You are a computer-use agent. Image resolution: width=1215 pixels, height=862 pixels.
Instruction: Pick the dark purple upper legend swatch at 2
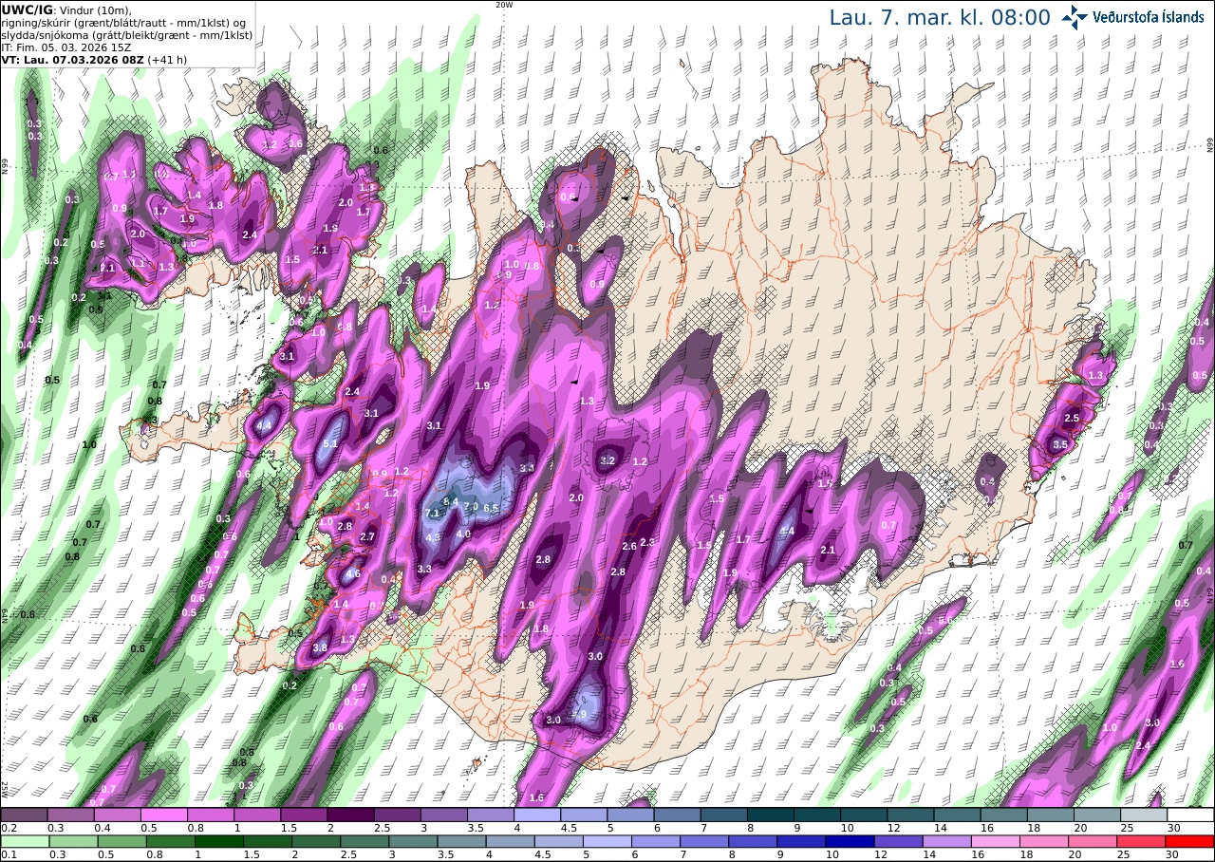[350, 815]
